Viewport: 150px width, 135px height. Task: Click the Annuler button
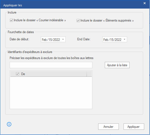pos(108,126)
